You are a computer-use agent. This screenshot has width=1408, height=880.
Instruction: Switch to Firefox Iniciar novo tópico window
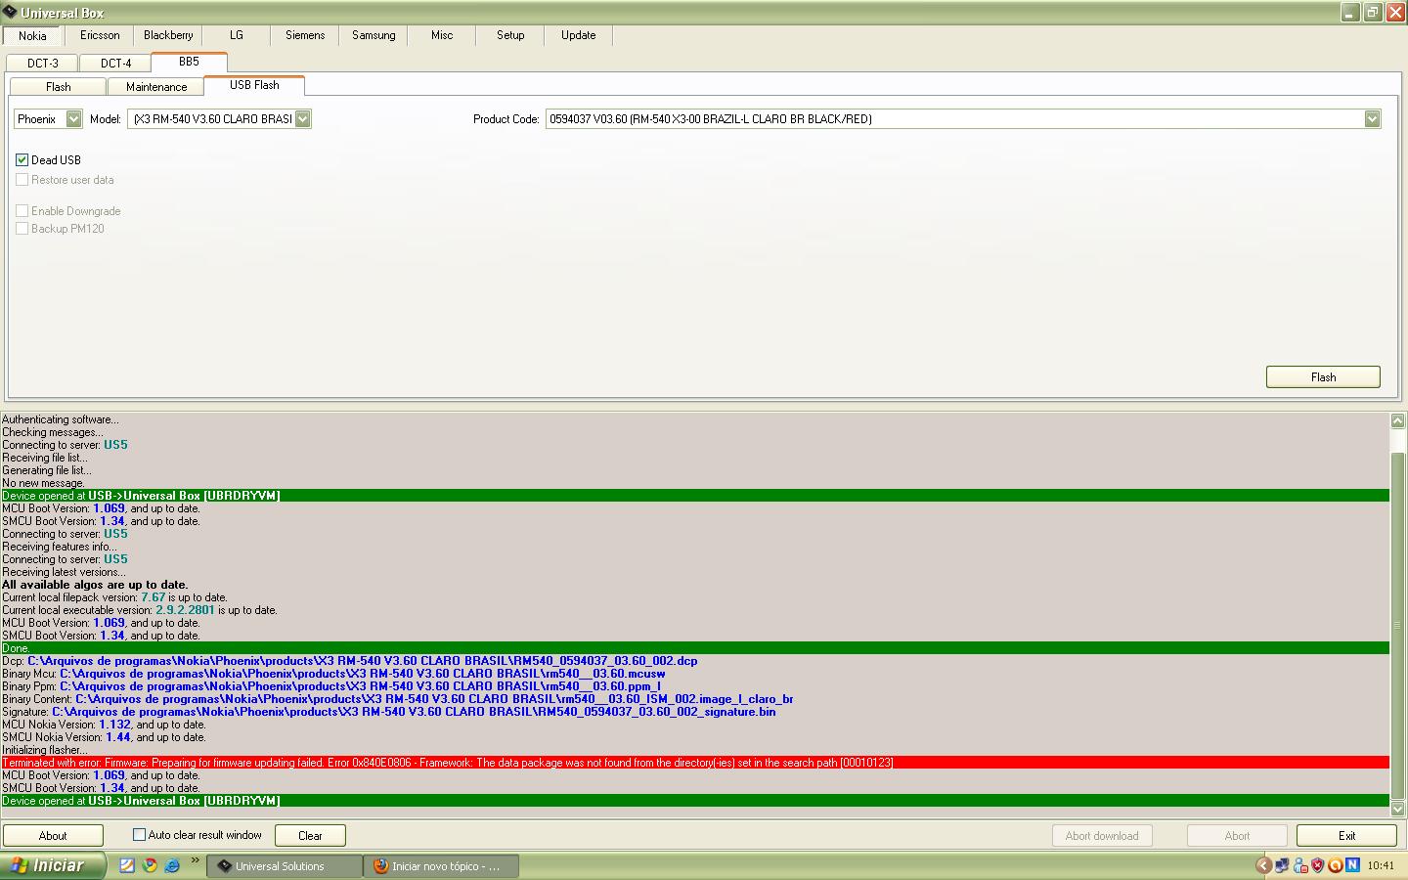click(443, 866)
